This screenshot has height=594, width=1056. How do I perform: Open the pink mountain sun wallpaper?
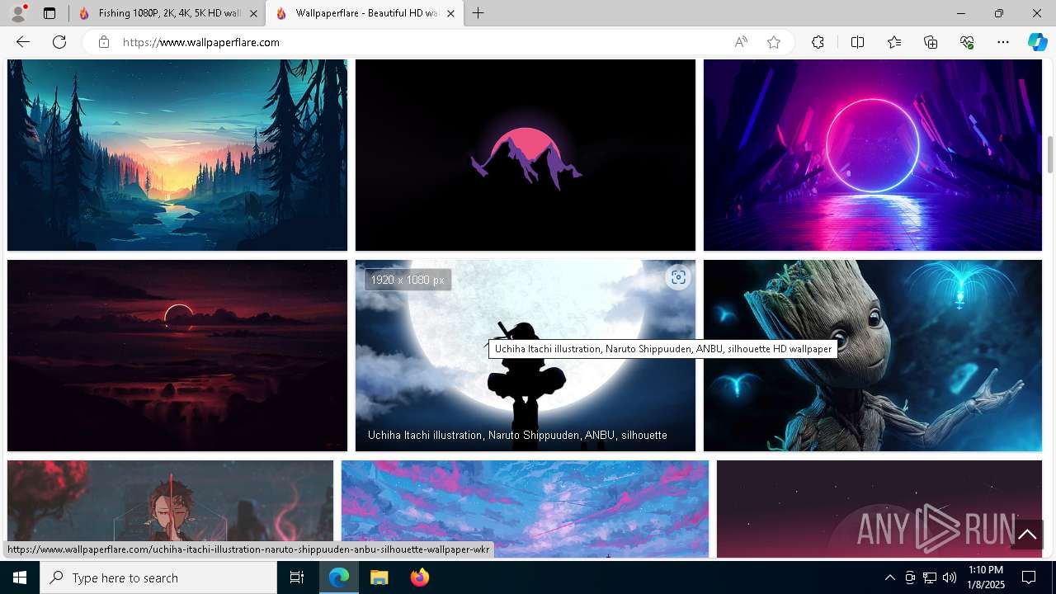[526, 155]
